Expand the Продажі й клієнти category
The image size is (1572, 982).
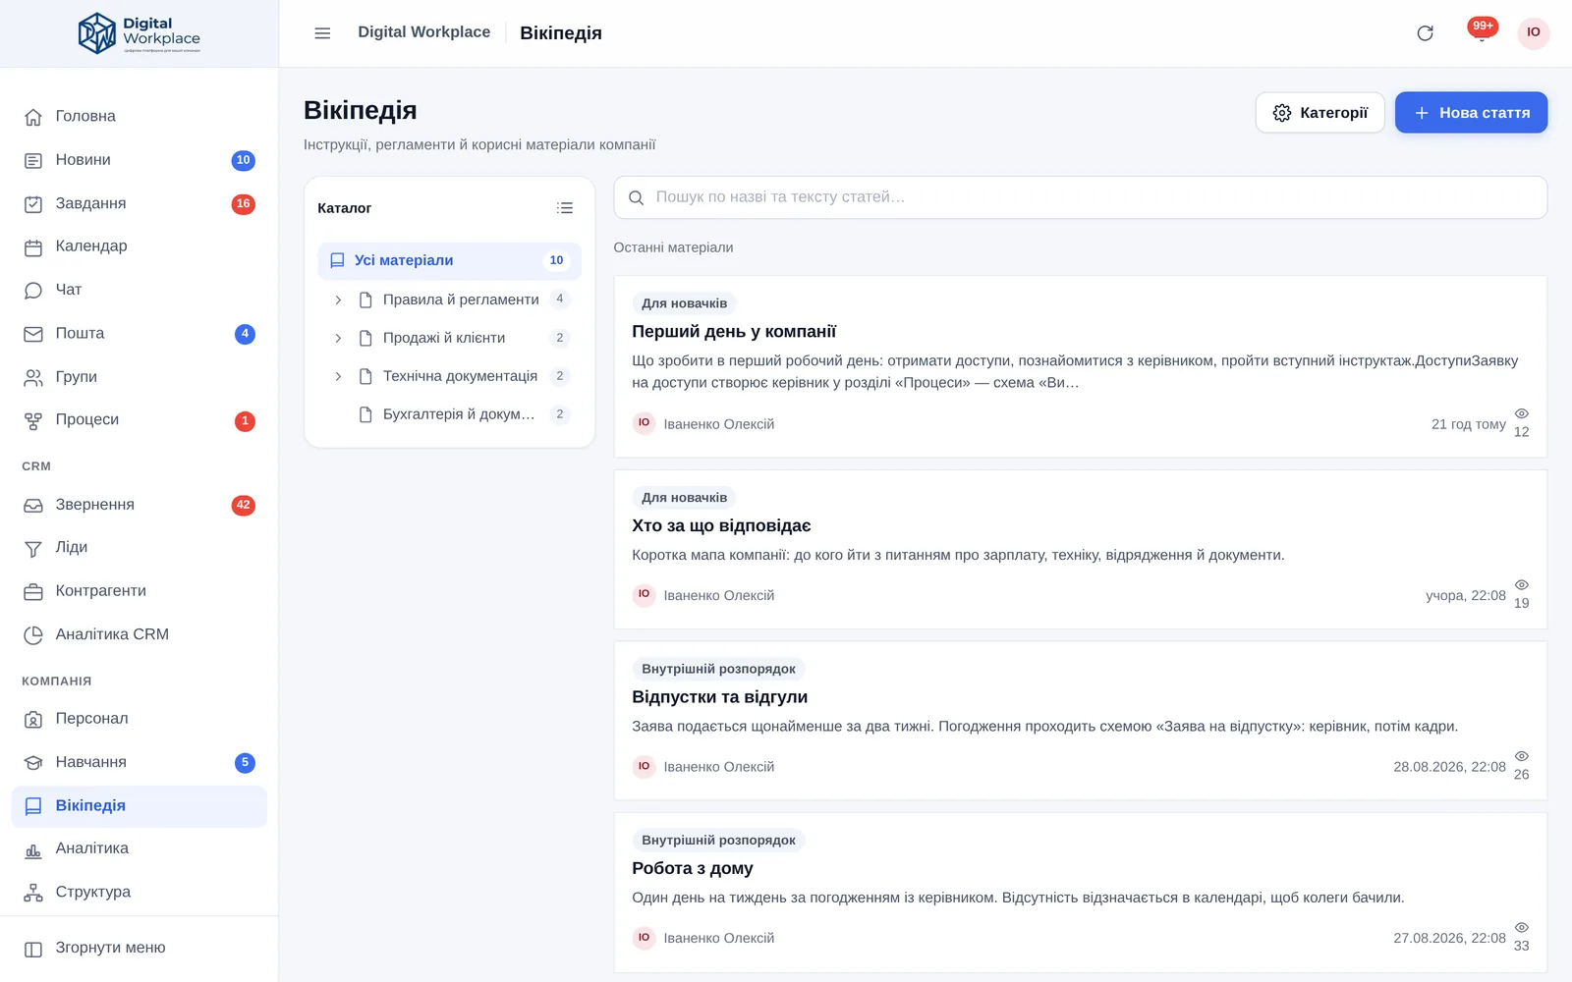pyautogui.click(x=338, y=339)
